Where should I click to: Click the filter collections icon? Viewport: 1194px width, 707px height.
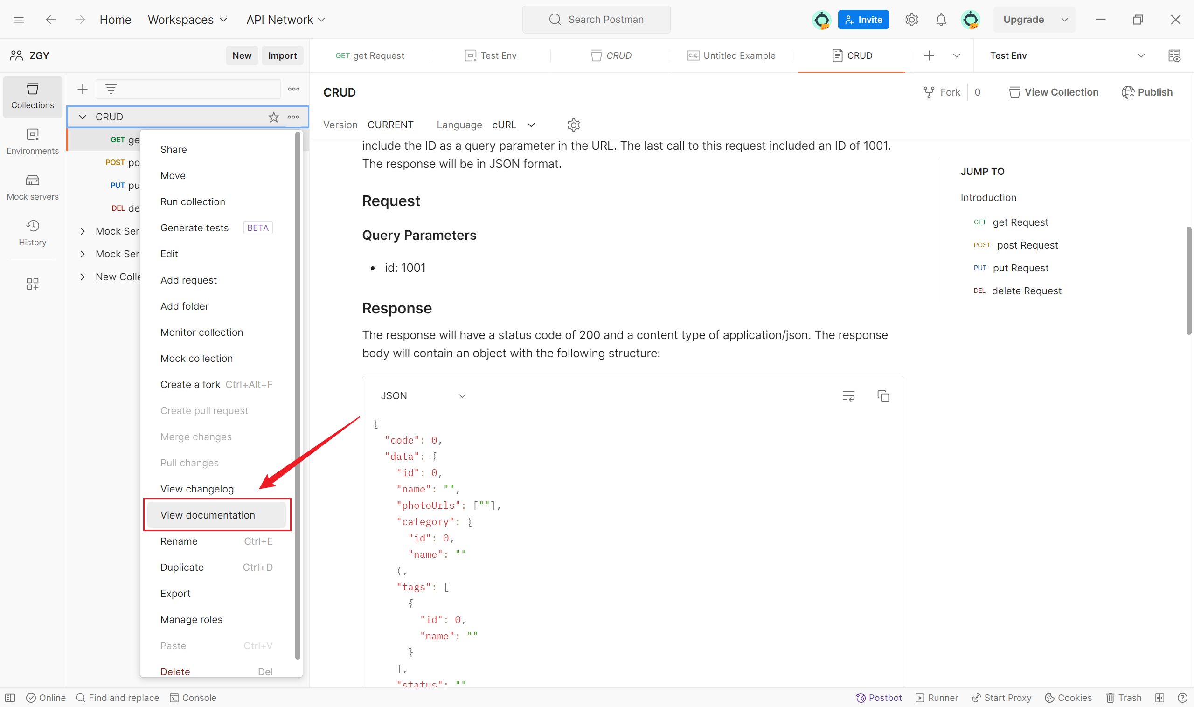click(111, 89)
